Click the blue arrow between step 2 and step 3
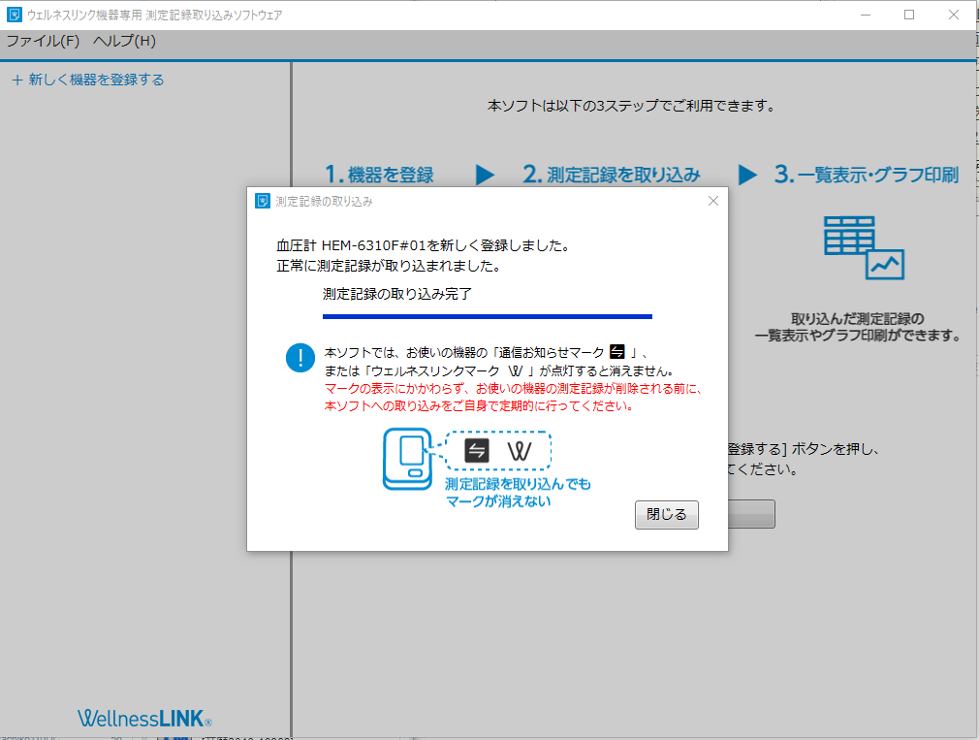The image size is (979, 740). 747,175
